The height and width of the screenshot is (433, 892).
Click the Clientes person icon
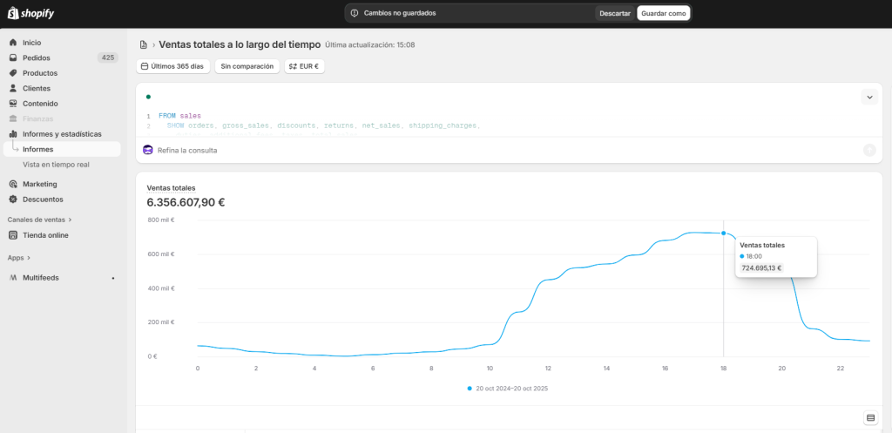pyautogui.click(x=13, y=88)
